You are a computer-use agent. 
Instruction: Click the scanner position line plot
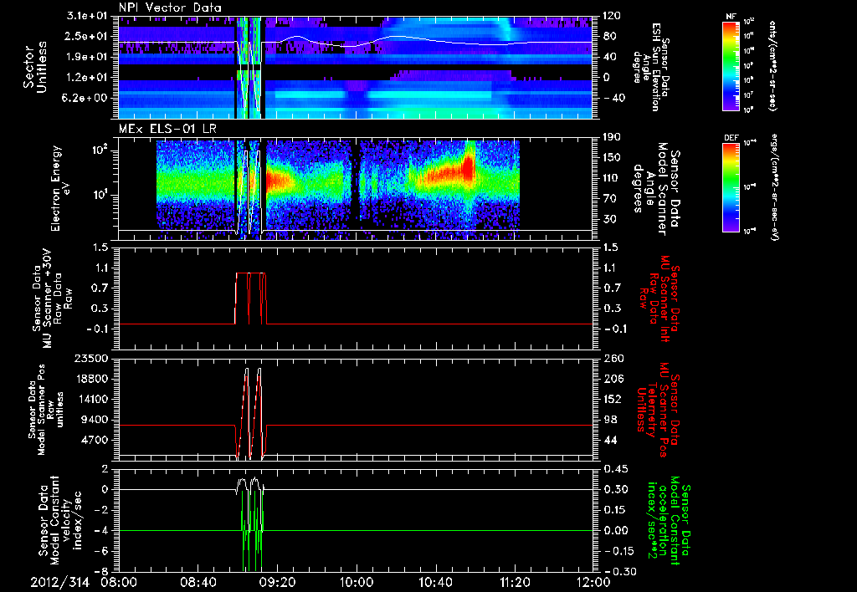coord(356,410)
